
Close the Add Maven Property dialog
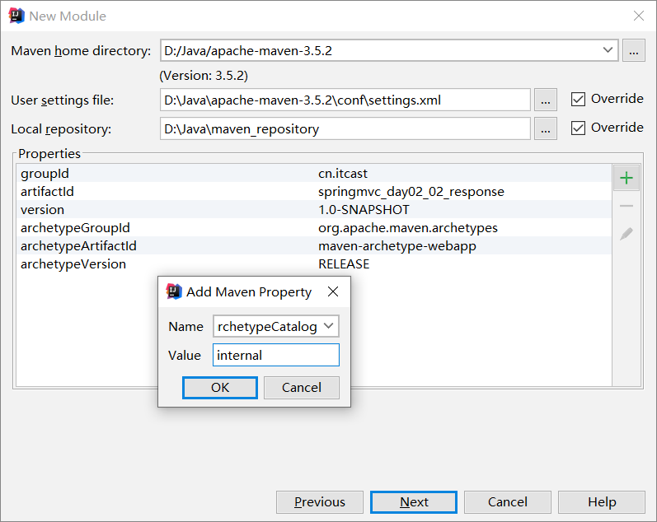333,291
